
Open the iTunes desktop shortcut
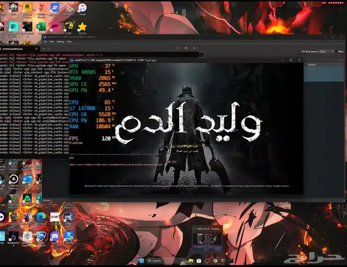pos(82,8)
